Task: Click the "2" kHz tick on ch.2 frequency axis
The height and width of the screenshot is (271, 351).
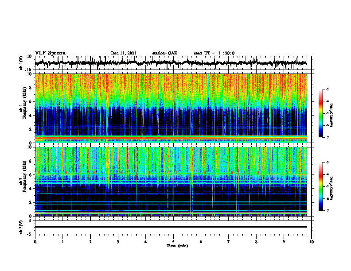Action: 31,202
